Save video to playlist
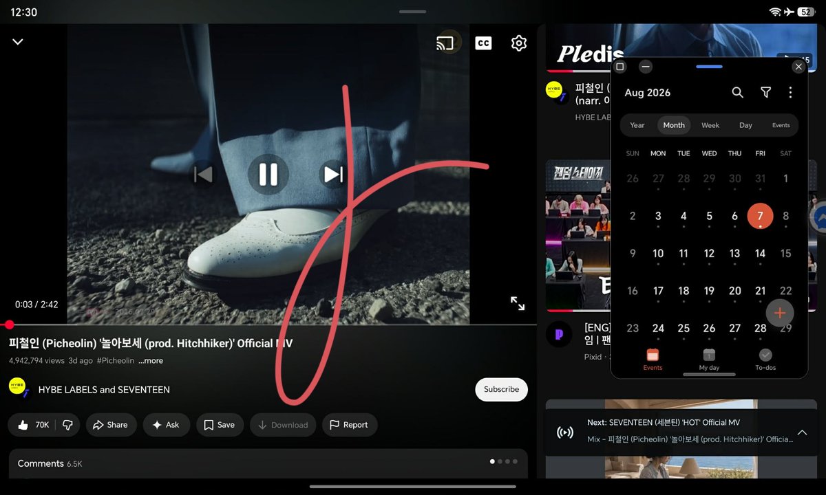Viewport: 826px width, 495px height. point(220,425)
